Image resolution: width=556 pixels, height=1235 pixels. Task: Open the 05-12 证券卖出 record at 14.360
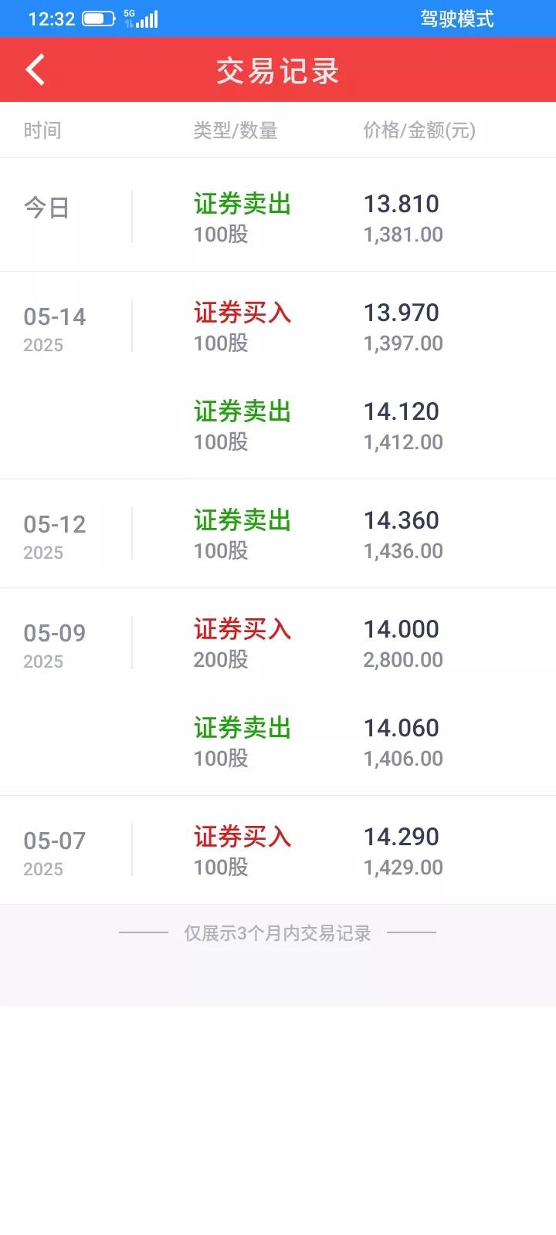[x=278, y=533]
